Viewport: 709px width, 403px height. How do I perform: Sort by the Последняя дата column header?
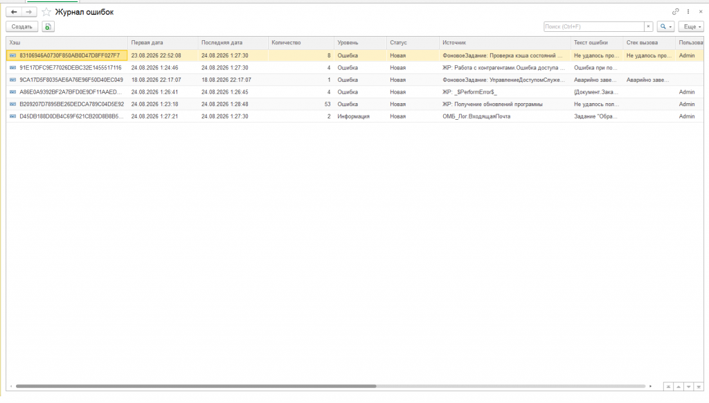coord(233,42)
